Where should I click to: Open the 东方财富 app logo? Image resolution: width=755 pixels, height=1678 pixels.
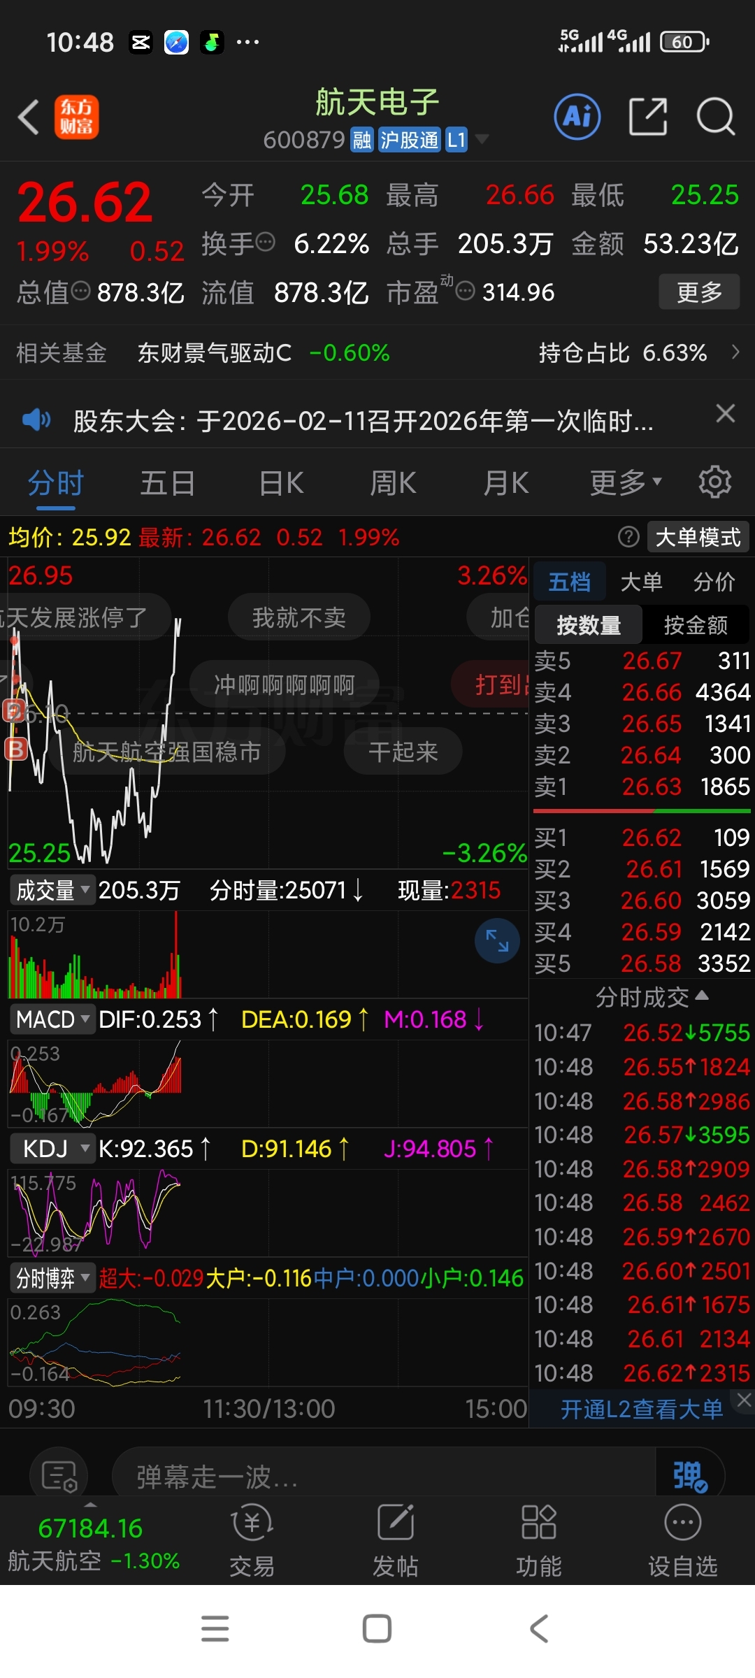click(x=77, y=117)
